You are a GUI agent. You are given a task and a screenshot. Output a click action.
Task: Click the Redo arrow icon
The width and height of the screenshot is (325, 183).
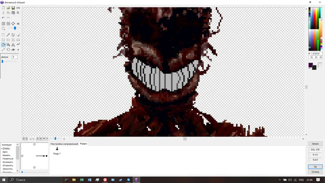[8, 18]
